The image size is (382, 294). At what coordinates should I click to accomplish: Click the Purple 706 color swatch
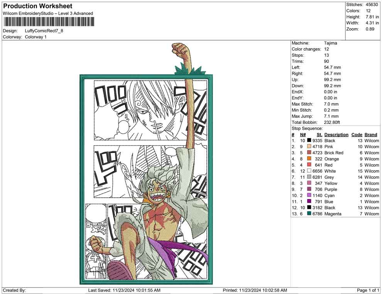(309, 189)
